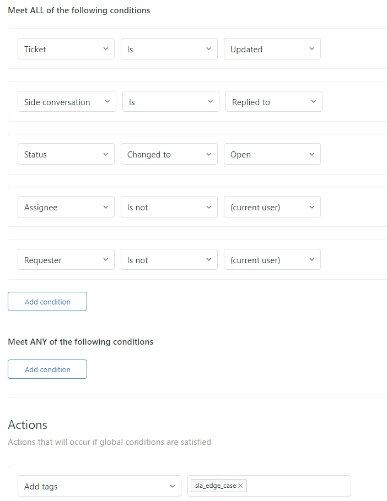The image size is (387, 501).
Task: Open the Ticket row Is operator dropdown
Action: coord(169,49)
